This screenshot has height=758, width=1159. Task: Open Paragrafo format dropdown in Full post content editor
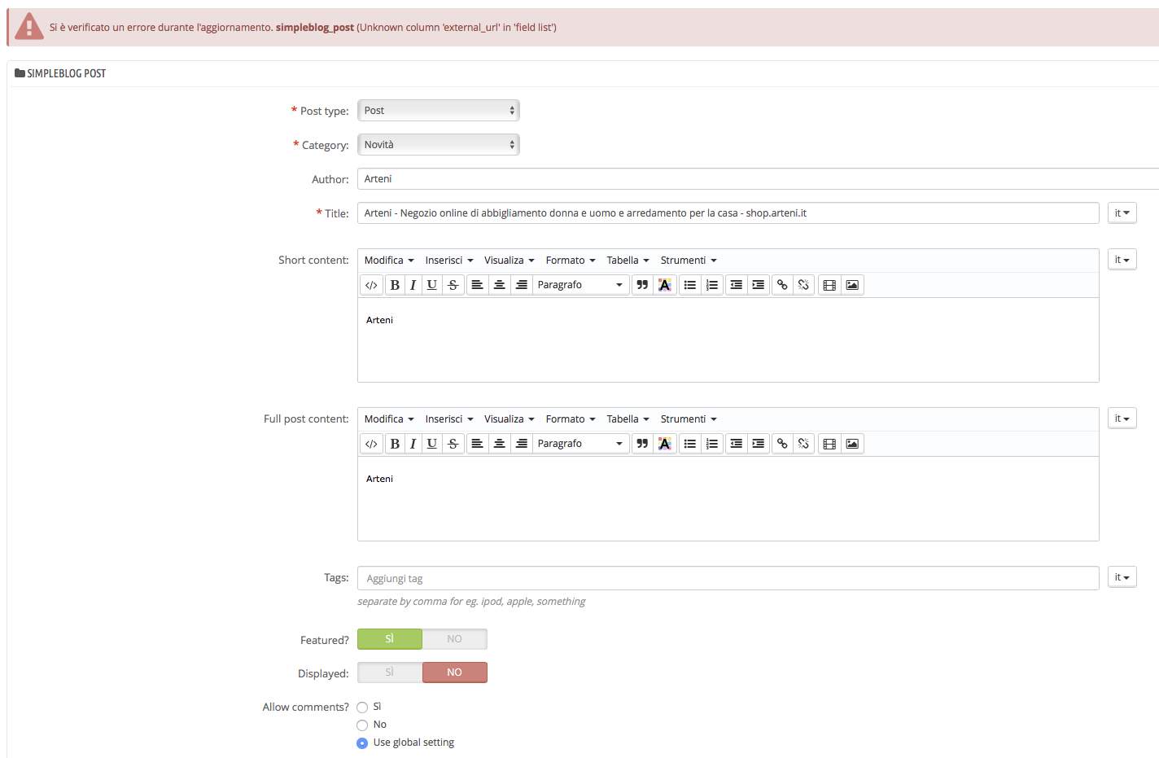581,444
